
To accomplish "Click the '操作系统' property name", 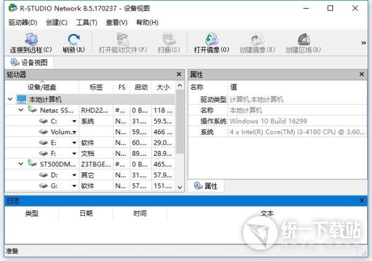I will pyautogui.click(x=213, y=121).
